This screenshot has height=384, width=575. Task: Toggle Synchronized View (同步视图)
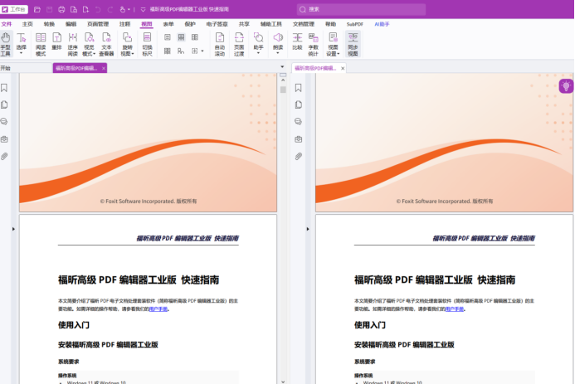(x=353, y=44)
